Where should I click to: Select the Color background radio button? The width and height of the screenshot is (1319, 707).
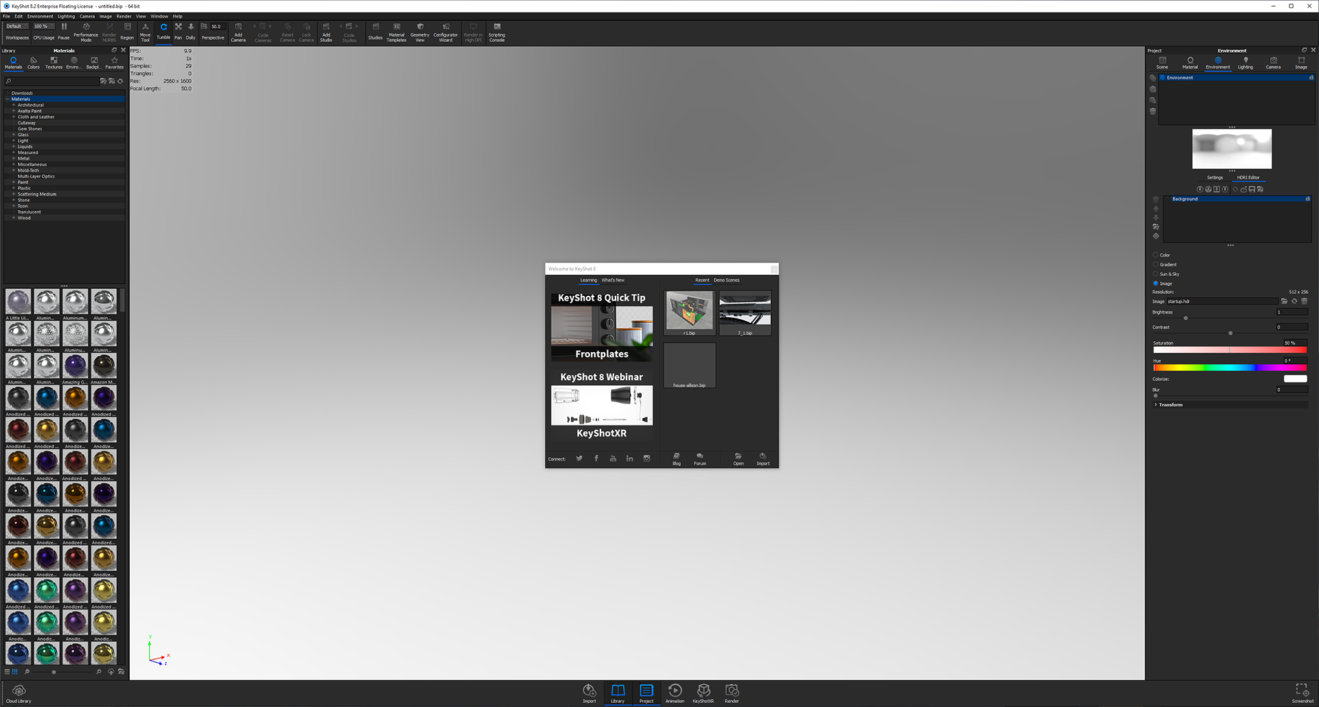coord(1155,255)
